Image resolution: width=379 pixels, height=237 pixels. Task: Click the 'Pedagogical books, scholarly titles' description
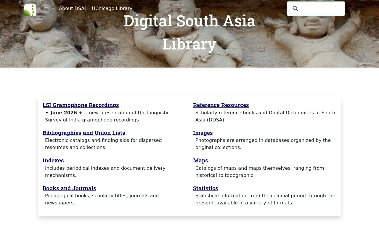click(102, 199)
